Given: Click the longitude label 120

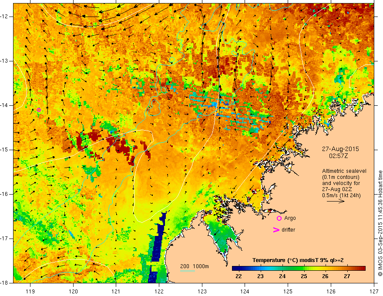Looking at the screenshot, I should [73, 291].
